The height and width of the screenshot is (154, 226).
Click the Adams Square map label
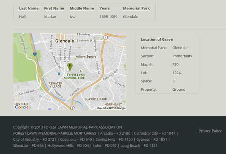click(x=86, y=57)
